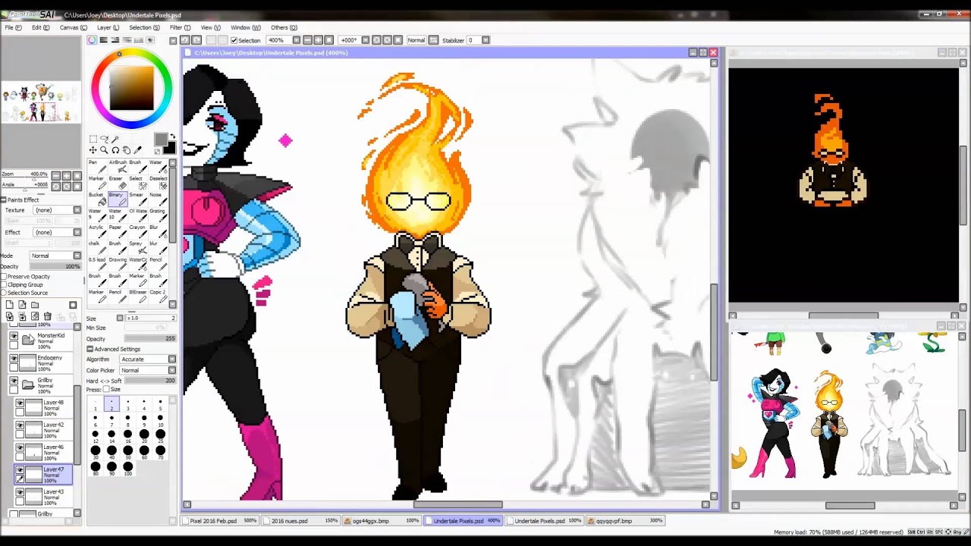This screenshot has height=546, width=971.
Task: Click the zoom-in plus button beside Zoom
Action: (66, 176)
